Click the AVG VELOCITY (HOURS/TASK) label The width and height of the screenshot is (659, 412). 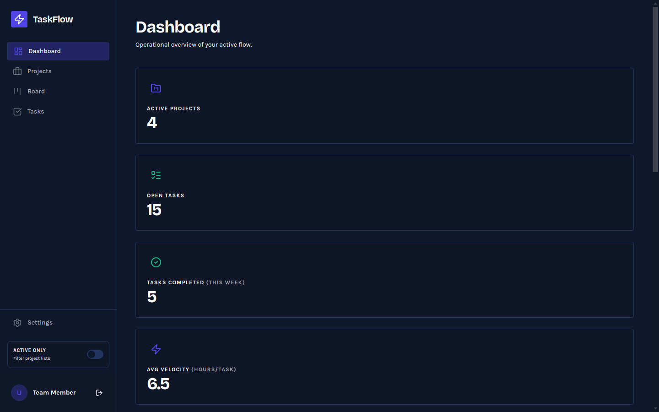[191, 369]
